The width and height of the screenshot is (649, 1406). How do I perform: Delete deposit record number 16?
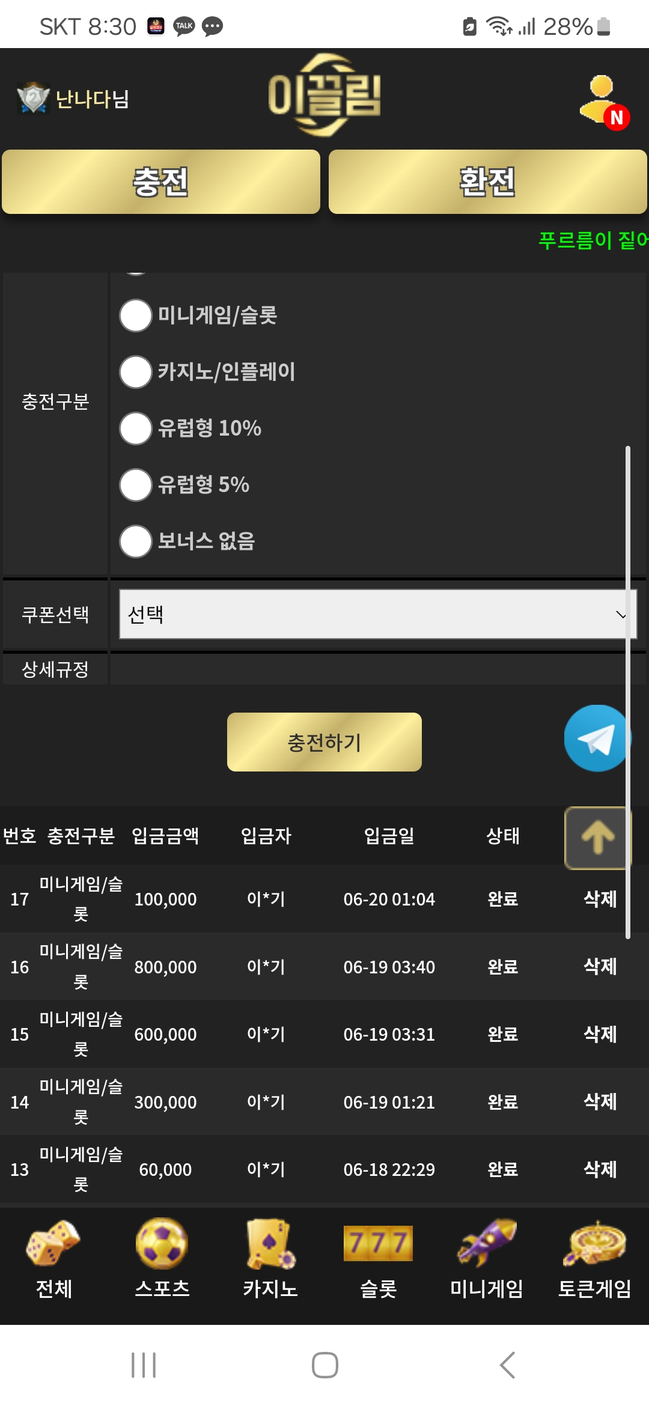click(600, 967)
